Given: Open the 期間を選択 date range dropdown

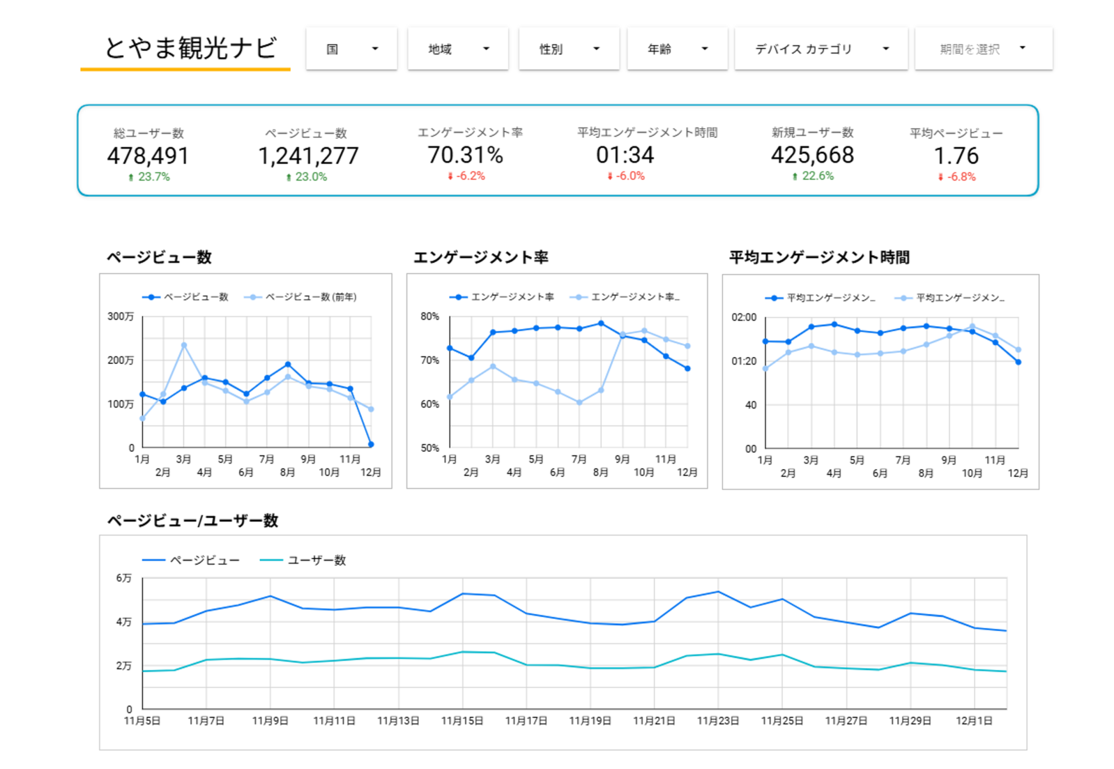Looking at the screenshot, I should point(984,49).
